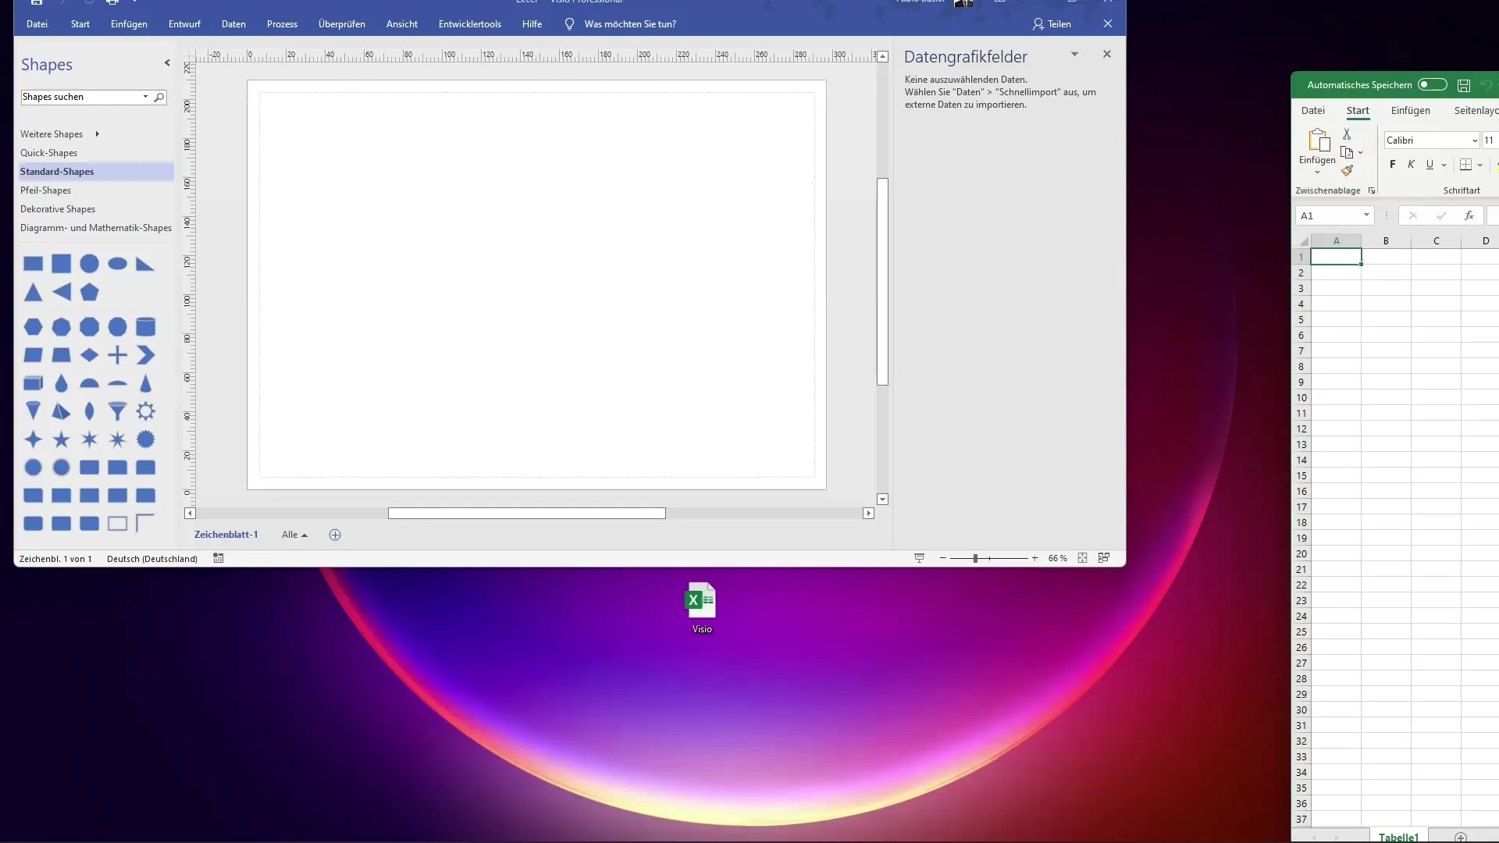The width and height of the screenshot is (1499, 843).
Task: Fit page to current window icon
Action: (1083, 558)
